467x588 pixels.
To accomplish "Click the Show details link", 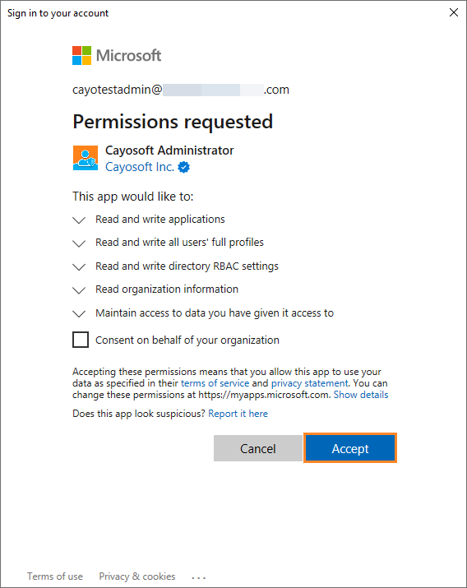I will (x=361, y=395).
